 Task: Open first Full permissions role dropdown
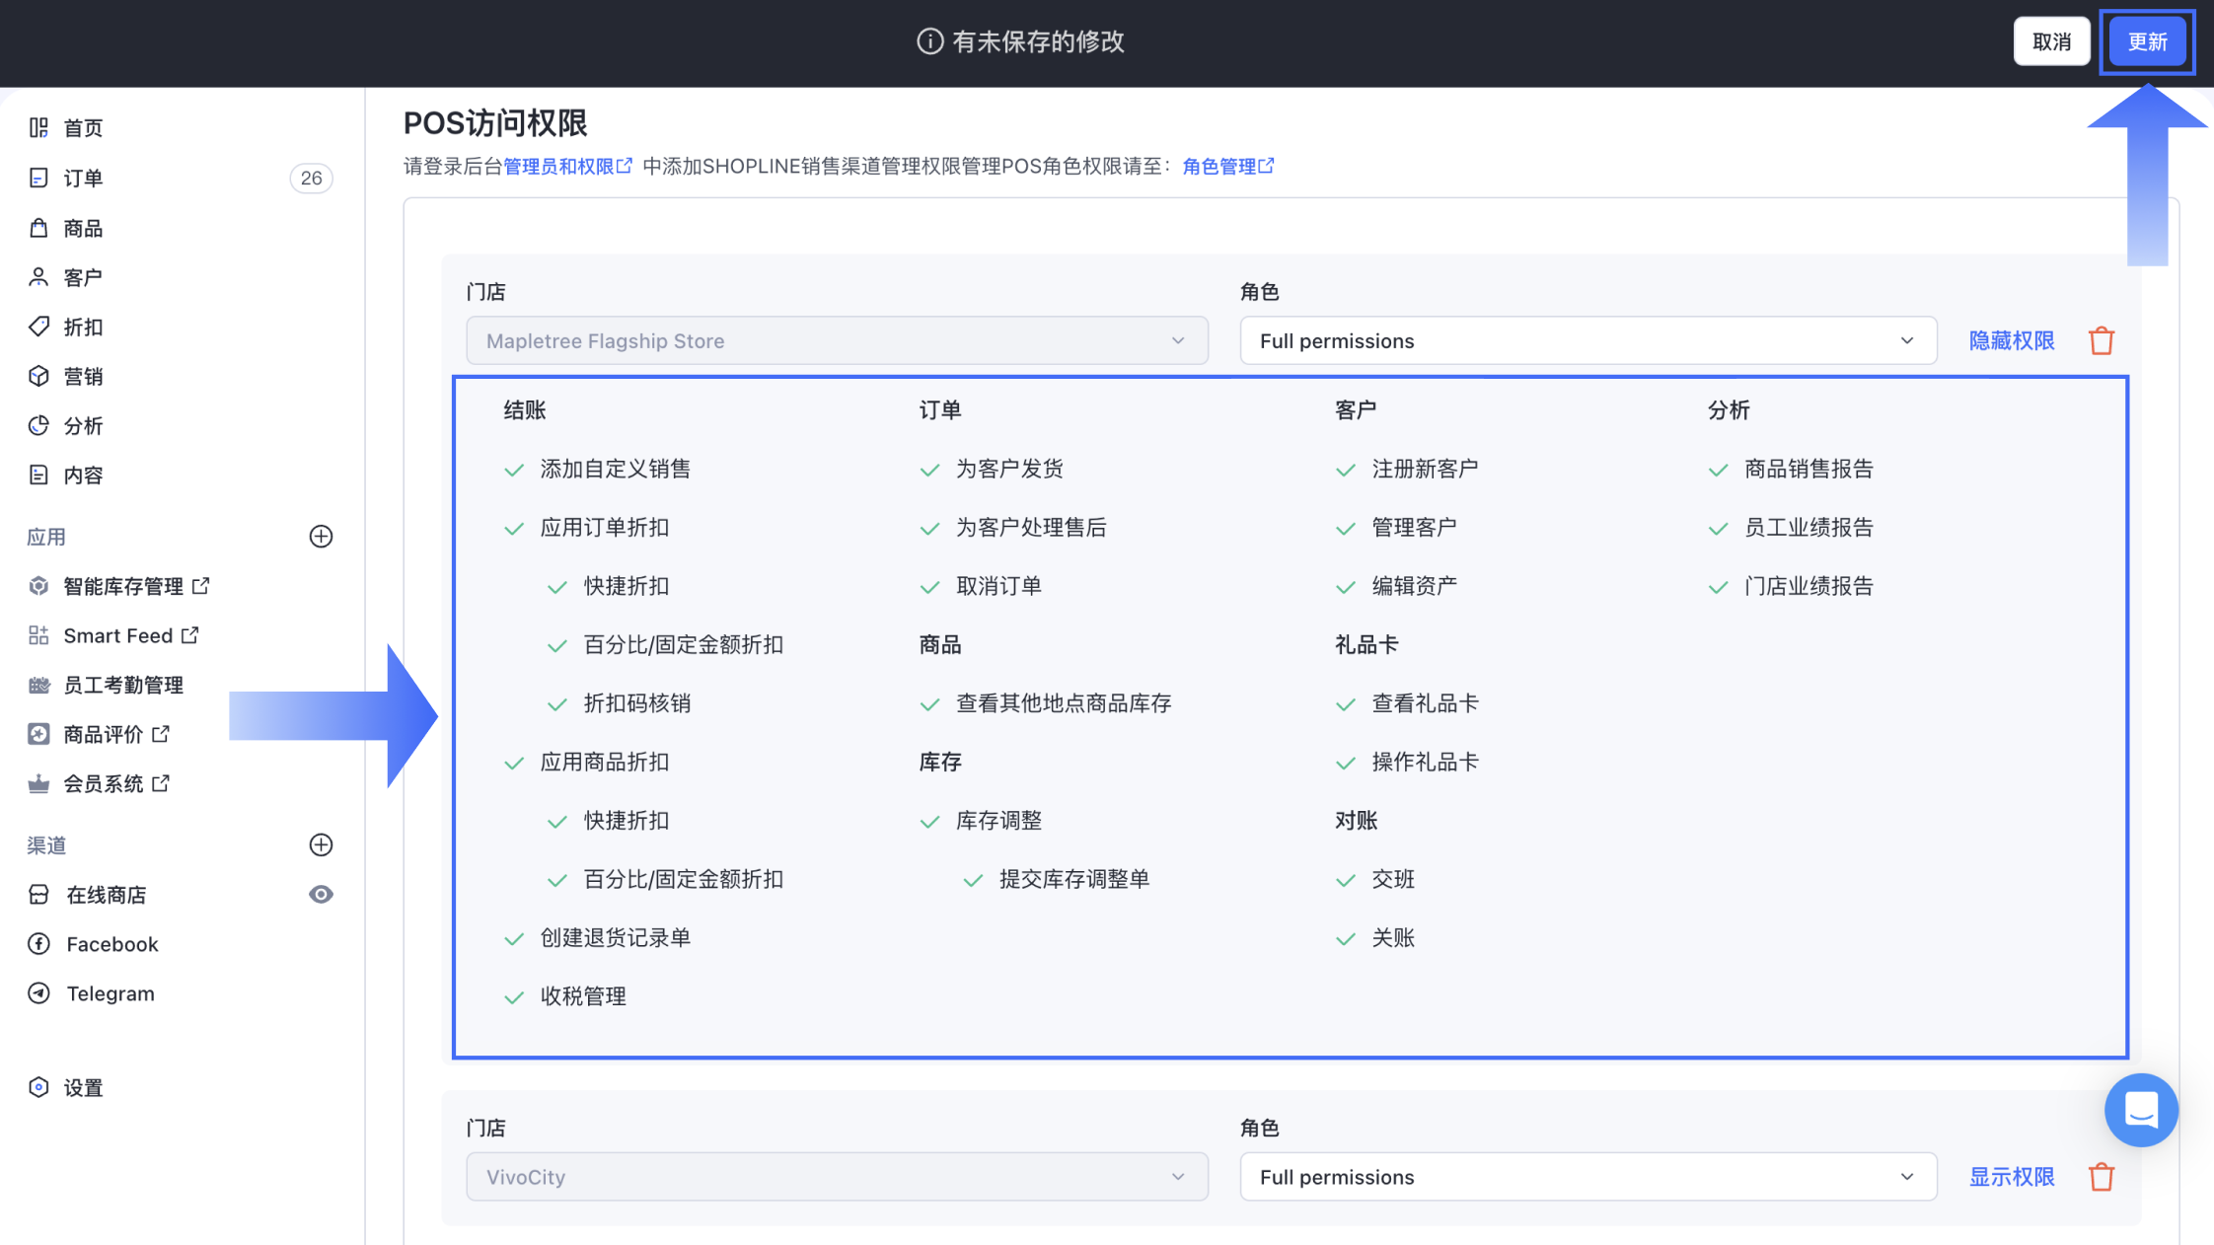click(x=1587, y=340)
